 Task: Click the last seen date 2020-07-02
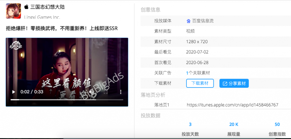click(197, 52)
